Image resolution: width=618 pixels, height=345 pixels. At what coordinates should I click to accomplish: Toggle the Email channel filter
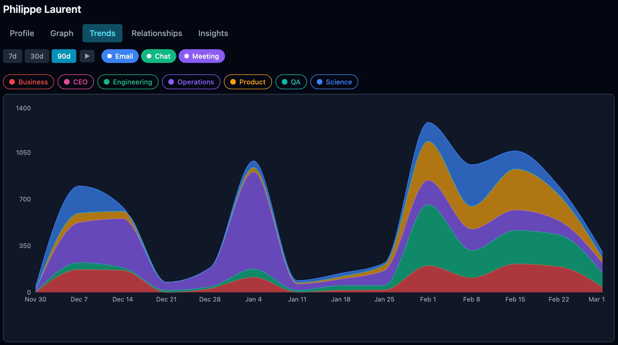[x=120, y=56]
